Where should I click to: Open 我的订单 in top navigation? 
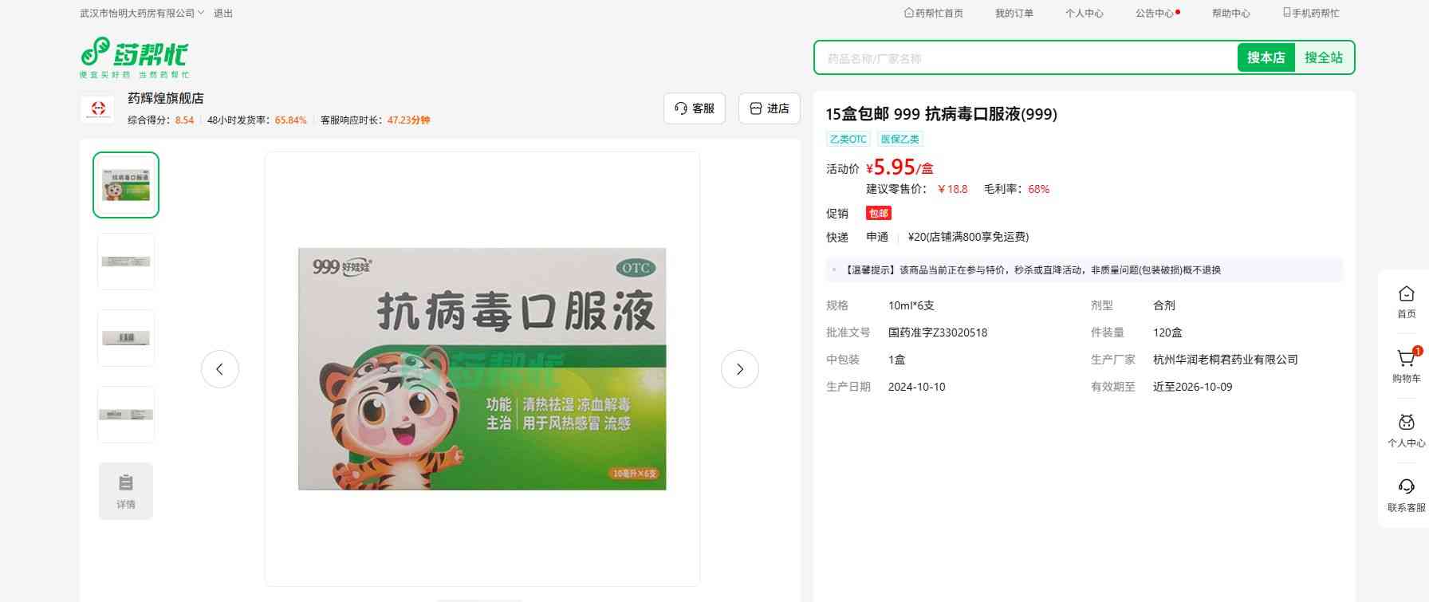[1014, 14]
